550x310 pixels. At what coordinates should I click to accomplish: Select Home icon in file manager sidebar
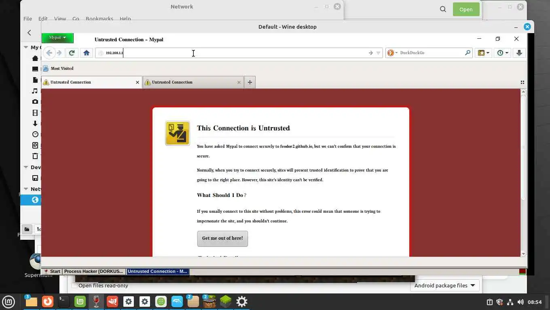(x=35, y=58)
